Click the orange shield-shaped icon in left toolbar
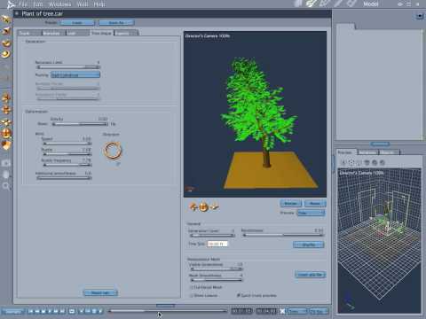The image size is (426, 319). point(6,145)
